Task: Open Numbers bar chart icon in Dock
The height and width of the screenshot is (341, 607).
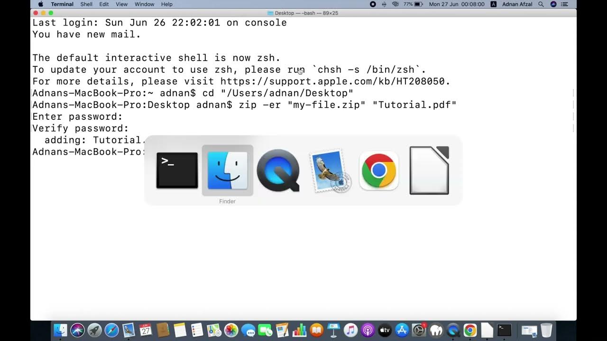Action: [299, 330]
